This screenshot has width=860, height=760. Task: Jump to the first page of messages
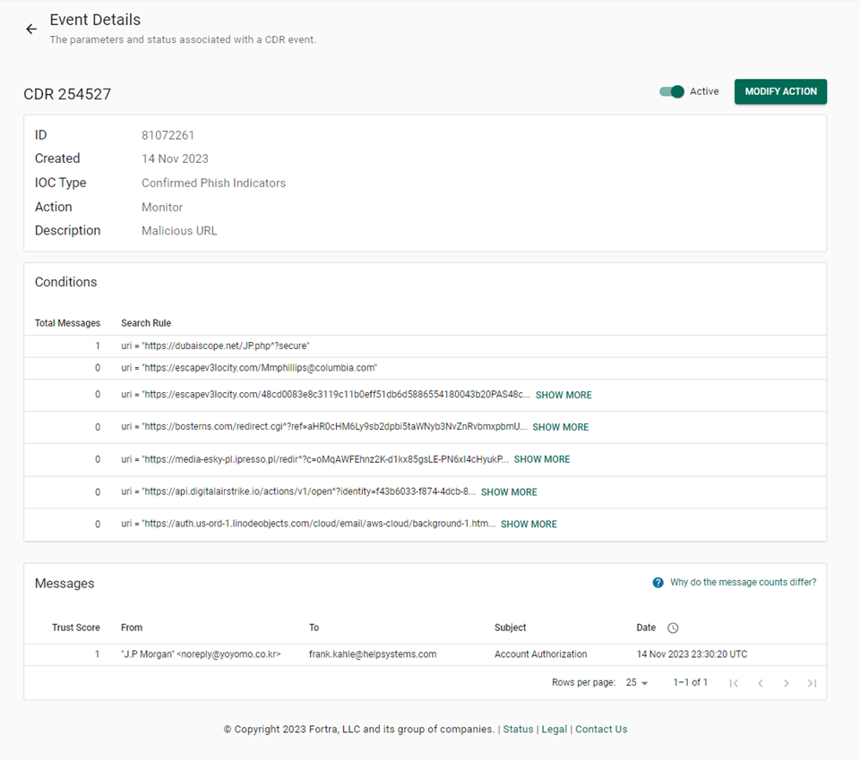click(734, 682)
